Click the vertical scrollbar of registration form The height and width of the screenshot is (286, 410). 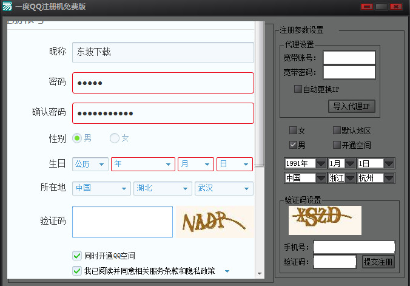tap(260, 94)
